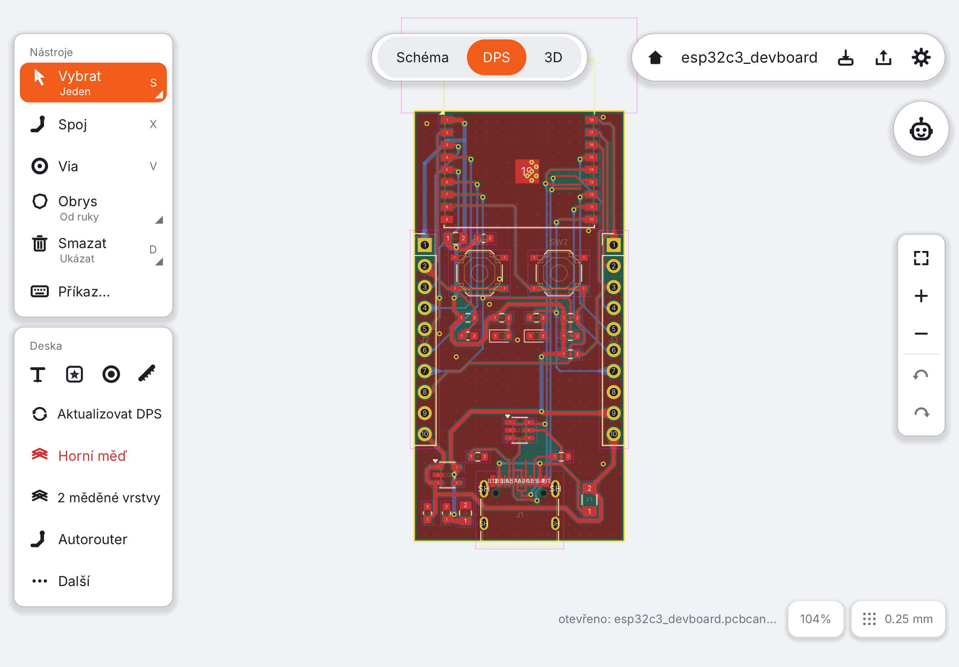Viewport: 959px width, 667px height.
Task: Click the export upload icon
Action: pyautogui.click(x=883, y=57)
